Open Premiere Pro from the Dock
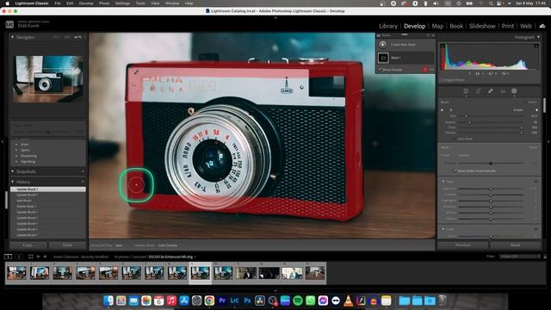This screenshot has height=310, width=551. pos(222,301)
